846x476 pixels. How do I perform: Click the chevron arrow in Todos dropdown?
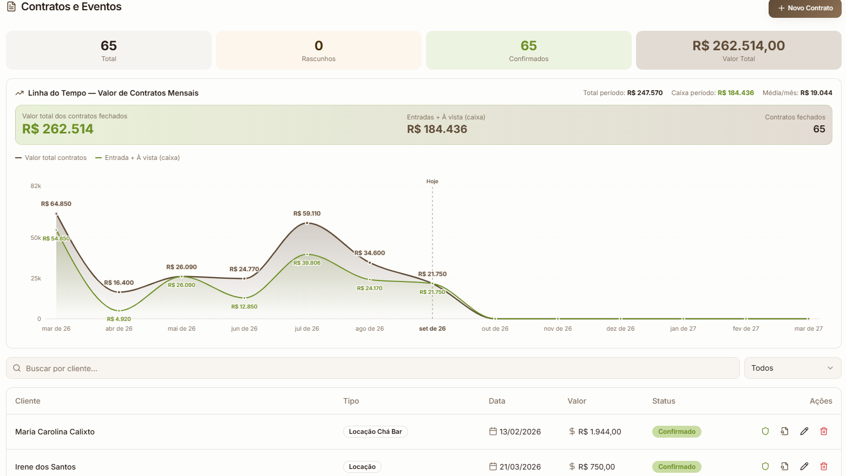(x=830, y=368)
